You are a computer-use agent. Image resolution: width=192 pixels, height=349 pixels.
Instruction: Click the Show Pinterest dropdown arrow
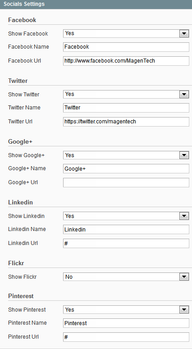tap(184, 310)
